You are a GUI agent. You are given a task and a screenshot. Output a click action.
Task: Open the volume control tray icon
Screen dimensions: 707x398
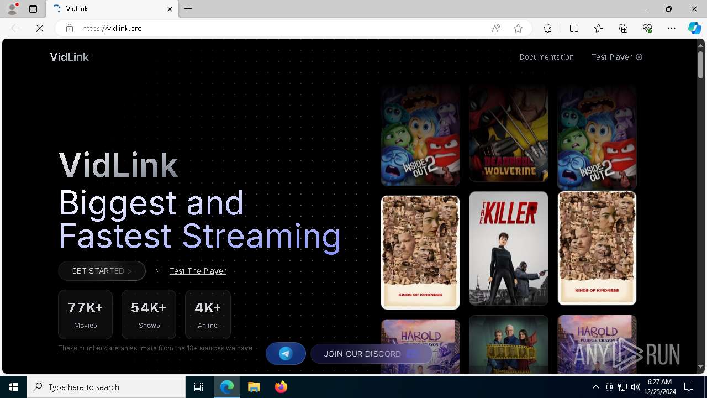coord(635,387)
